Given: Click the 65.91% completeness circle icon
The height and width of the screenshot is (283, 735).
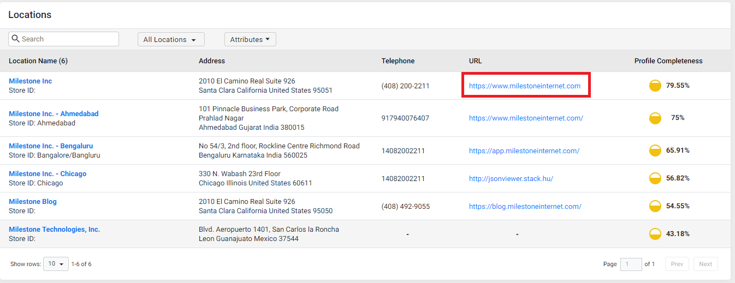Looking at the screenshot, I should 655,150.
